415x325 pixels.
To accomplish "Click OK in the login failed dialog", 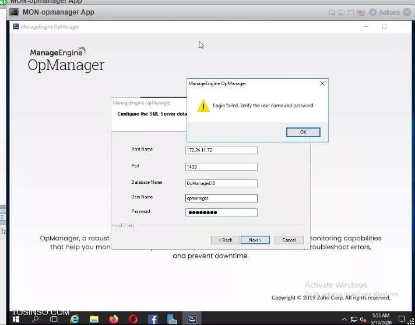I will tap(303, 132).
